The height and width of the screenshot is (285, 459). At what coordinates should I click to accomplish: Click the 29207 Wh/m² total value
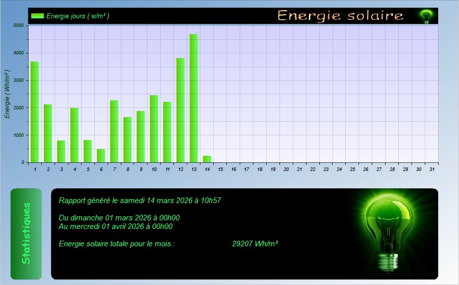[x=254, y=244]
